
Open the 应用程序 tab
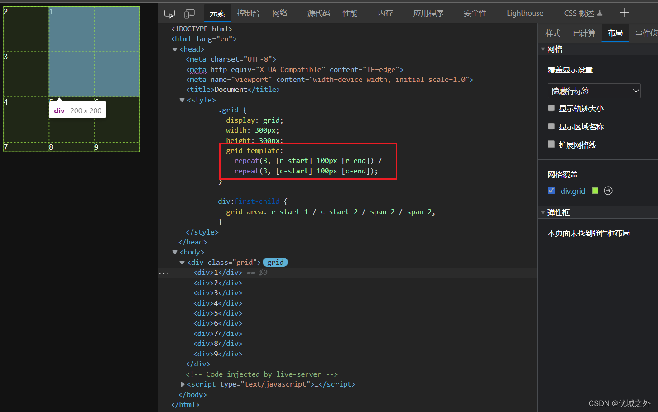coord(428,13)
